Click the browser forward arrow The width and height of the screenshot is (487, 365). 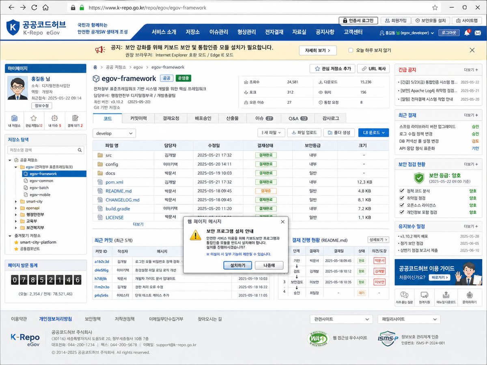coord(23,7)
